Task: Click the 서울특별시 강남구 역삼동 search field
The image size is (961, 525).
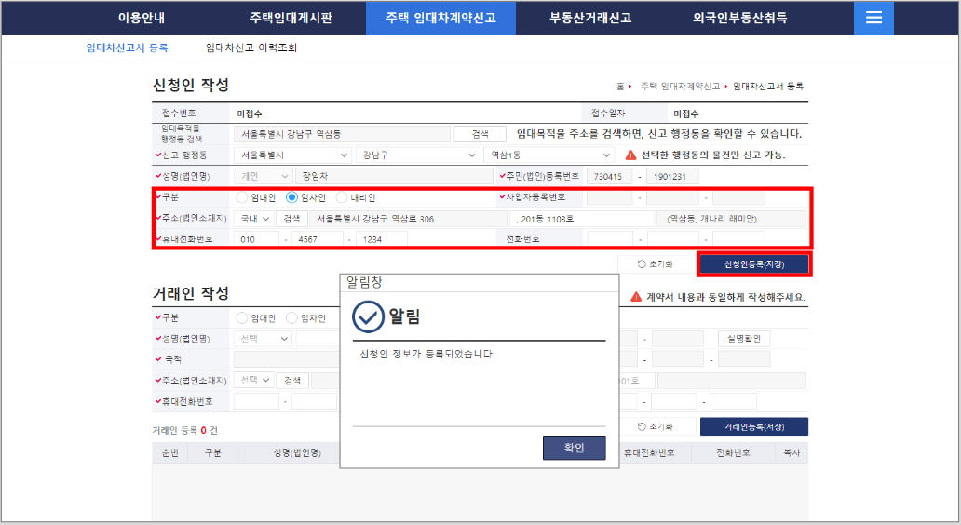Action: pyautogui.click(x=342, y=134)
